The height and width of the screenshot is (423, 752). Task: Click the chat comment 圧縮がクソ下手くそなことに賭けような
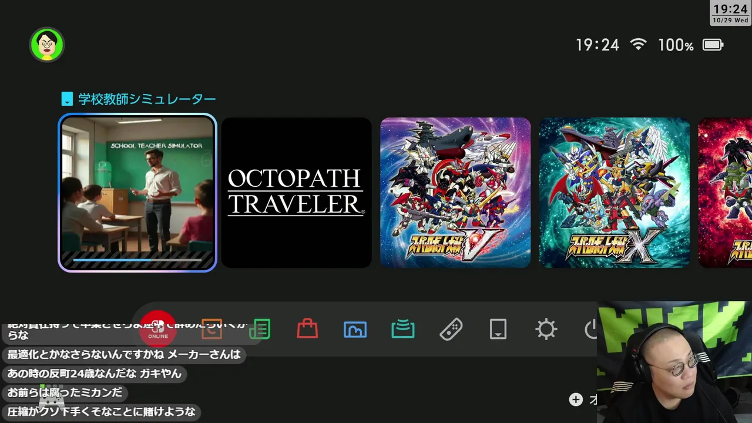[x=101, y=411]
